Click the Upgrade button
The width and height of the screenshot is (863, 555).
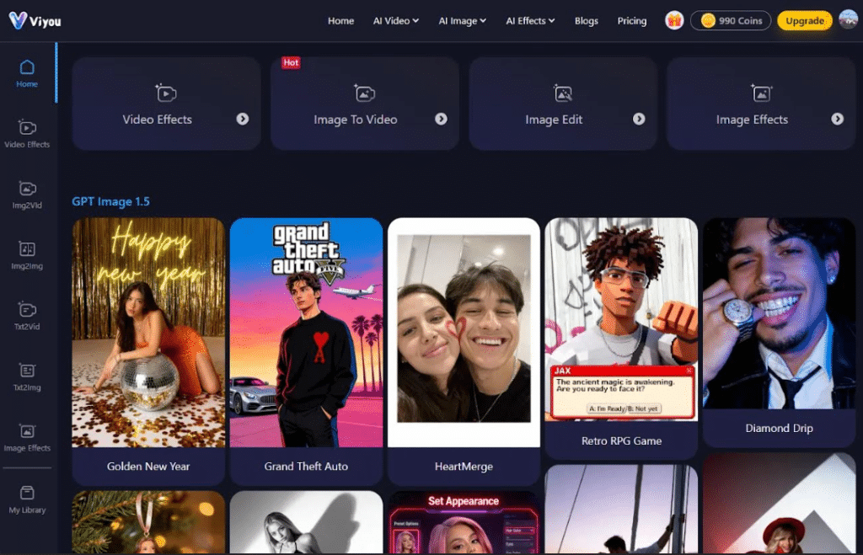804,20
